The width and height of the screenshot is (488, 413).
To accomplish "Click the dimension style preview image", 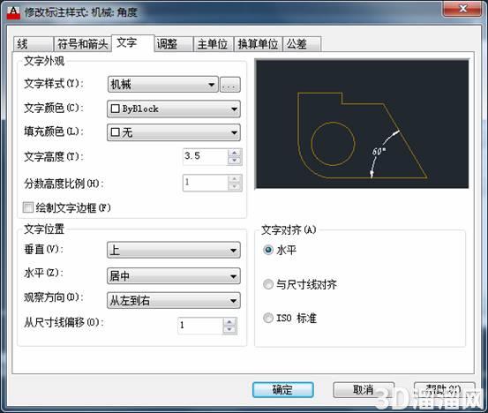I will [x=362, y=124].
